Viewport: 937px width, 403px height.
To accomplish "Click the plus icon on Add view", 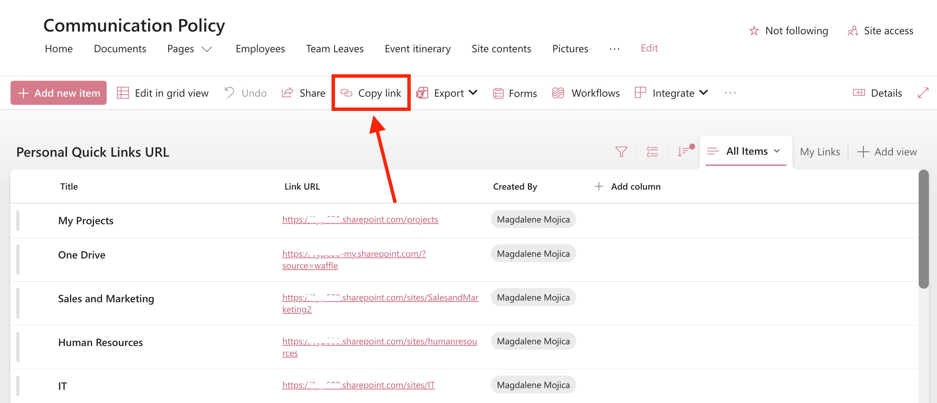I will pos(863,152).
